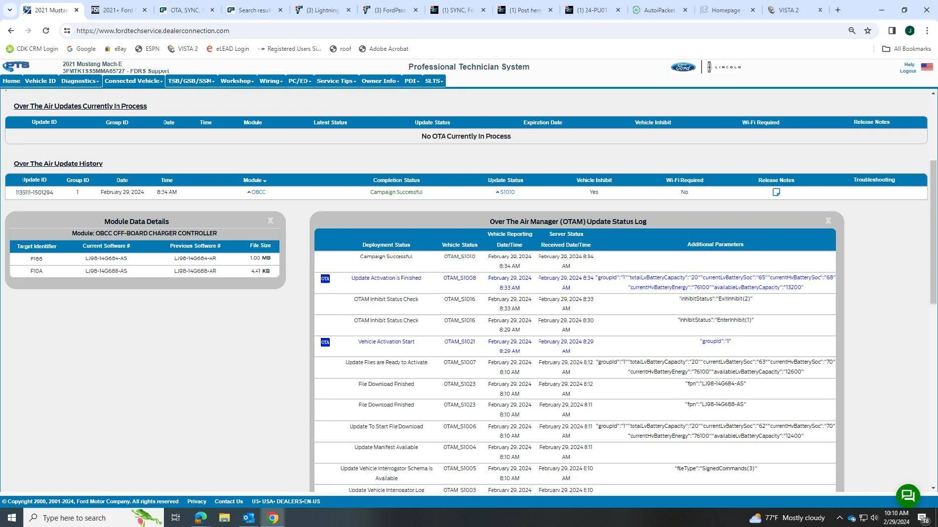Switch to the OTA, SYNC browser tab
The image size is (938, 527).
[x=187, y=10]
